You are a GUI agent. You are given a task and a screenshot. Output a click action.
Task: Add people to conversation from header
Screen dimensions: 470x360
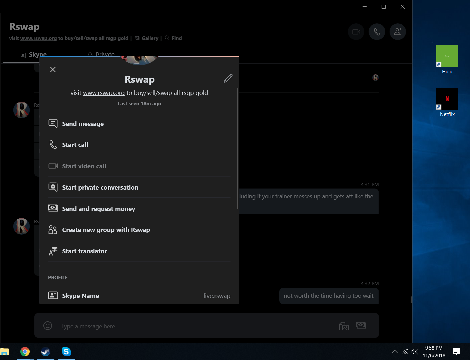point(398,32)
